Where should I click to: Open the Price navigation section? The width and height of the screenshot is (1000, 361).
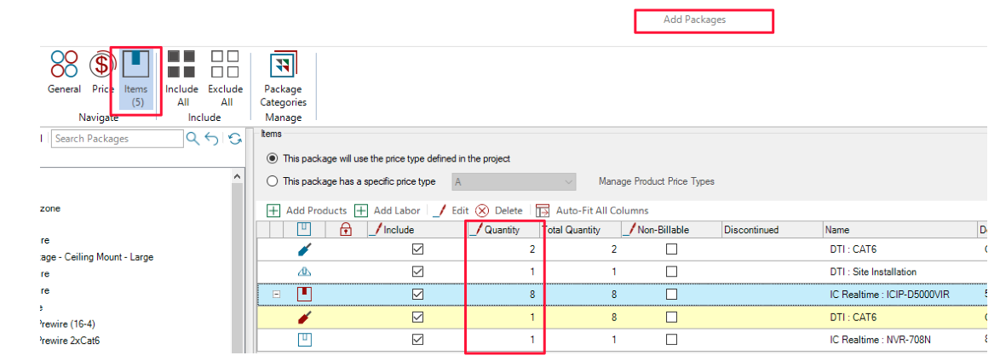101,72
